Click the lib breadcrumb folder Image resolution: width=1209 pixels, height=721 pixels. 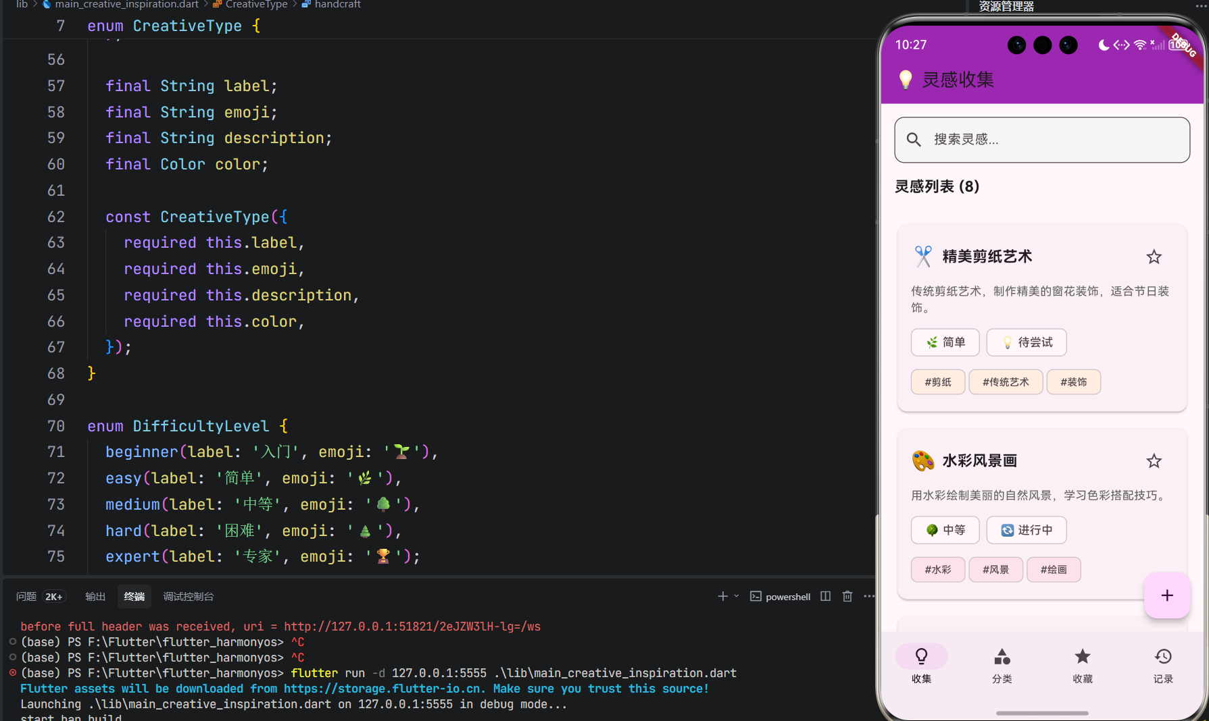point(22,5)
